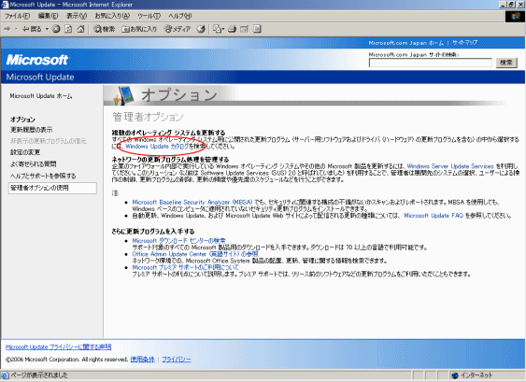Click the プライバシー footer link
The image size is (526, 382).
point(177,360)
